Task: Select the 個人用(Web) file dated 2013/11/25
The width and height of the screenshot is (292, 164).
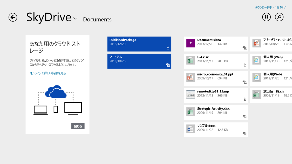Action: 272,74
